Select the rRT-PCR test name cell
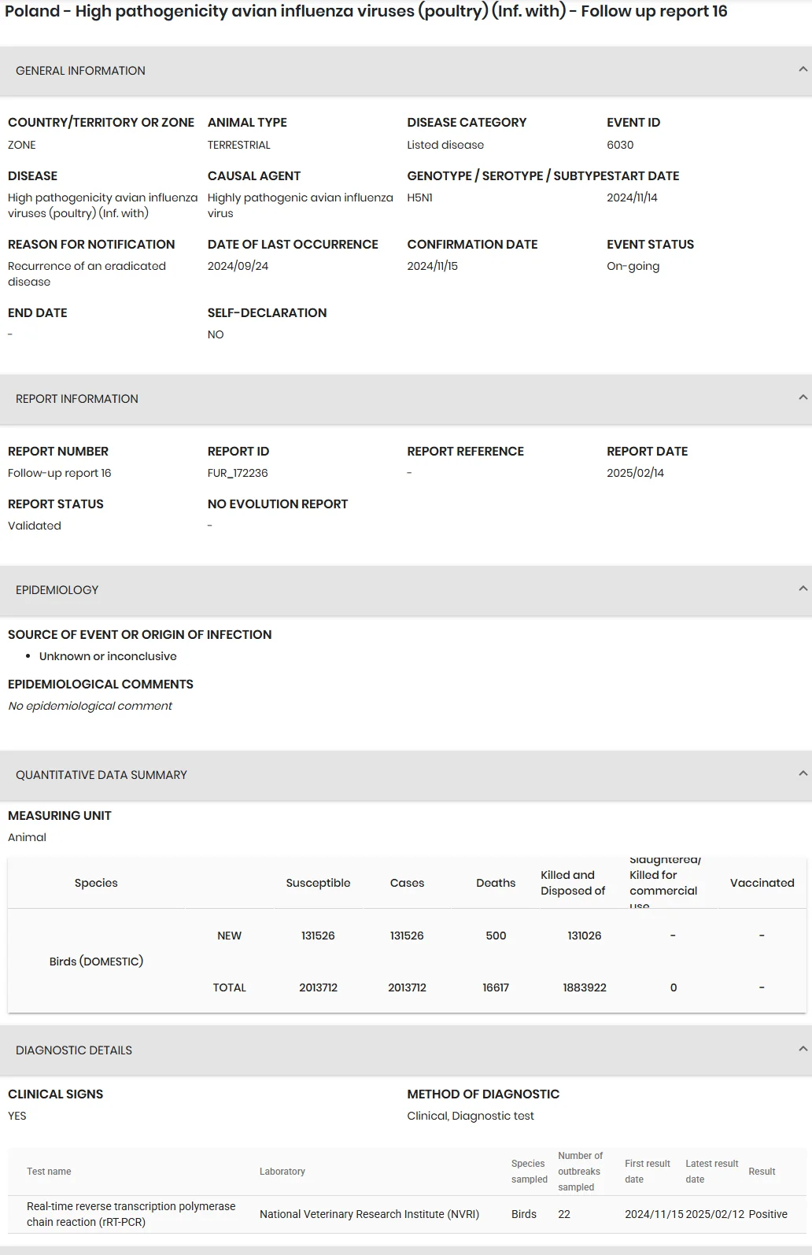 click(x=131, y=1214)
